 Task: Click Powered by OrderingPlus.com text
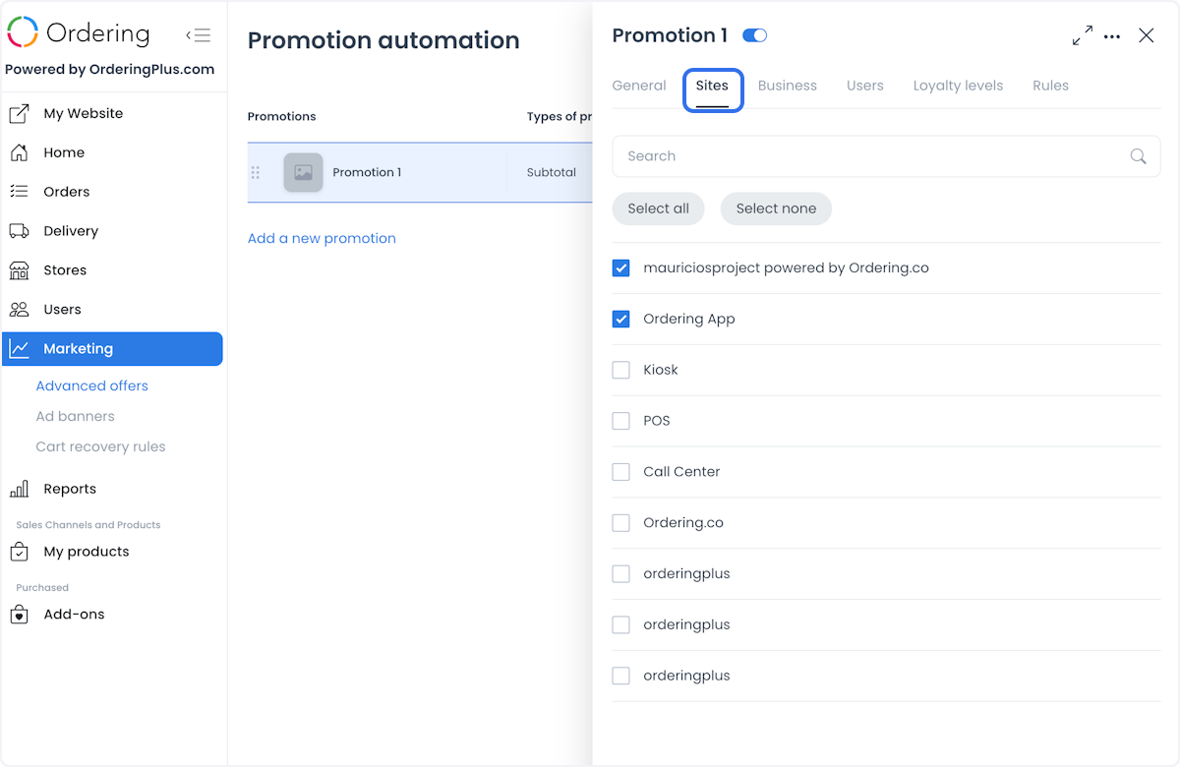tap(110, 69)
